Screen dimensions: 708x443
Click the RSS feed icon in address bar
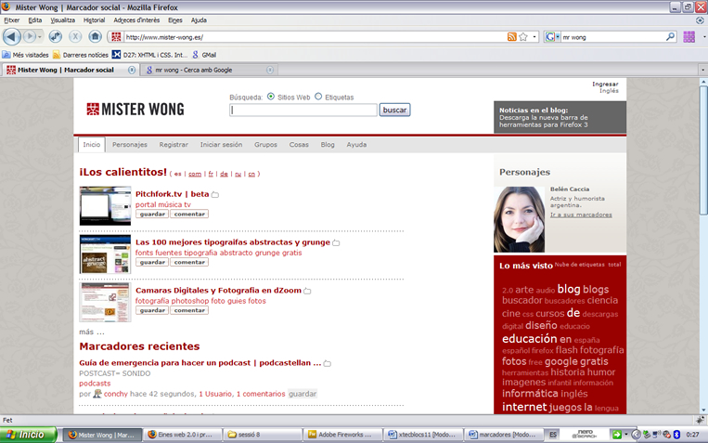click(x=511, y=37)
